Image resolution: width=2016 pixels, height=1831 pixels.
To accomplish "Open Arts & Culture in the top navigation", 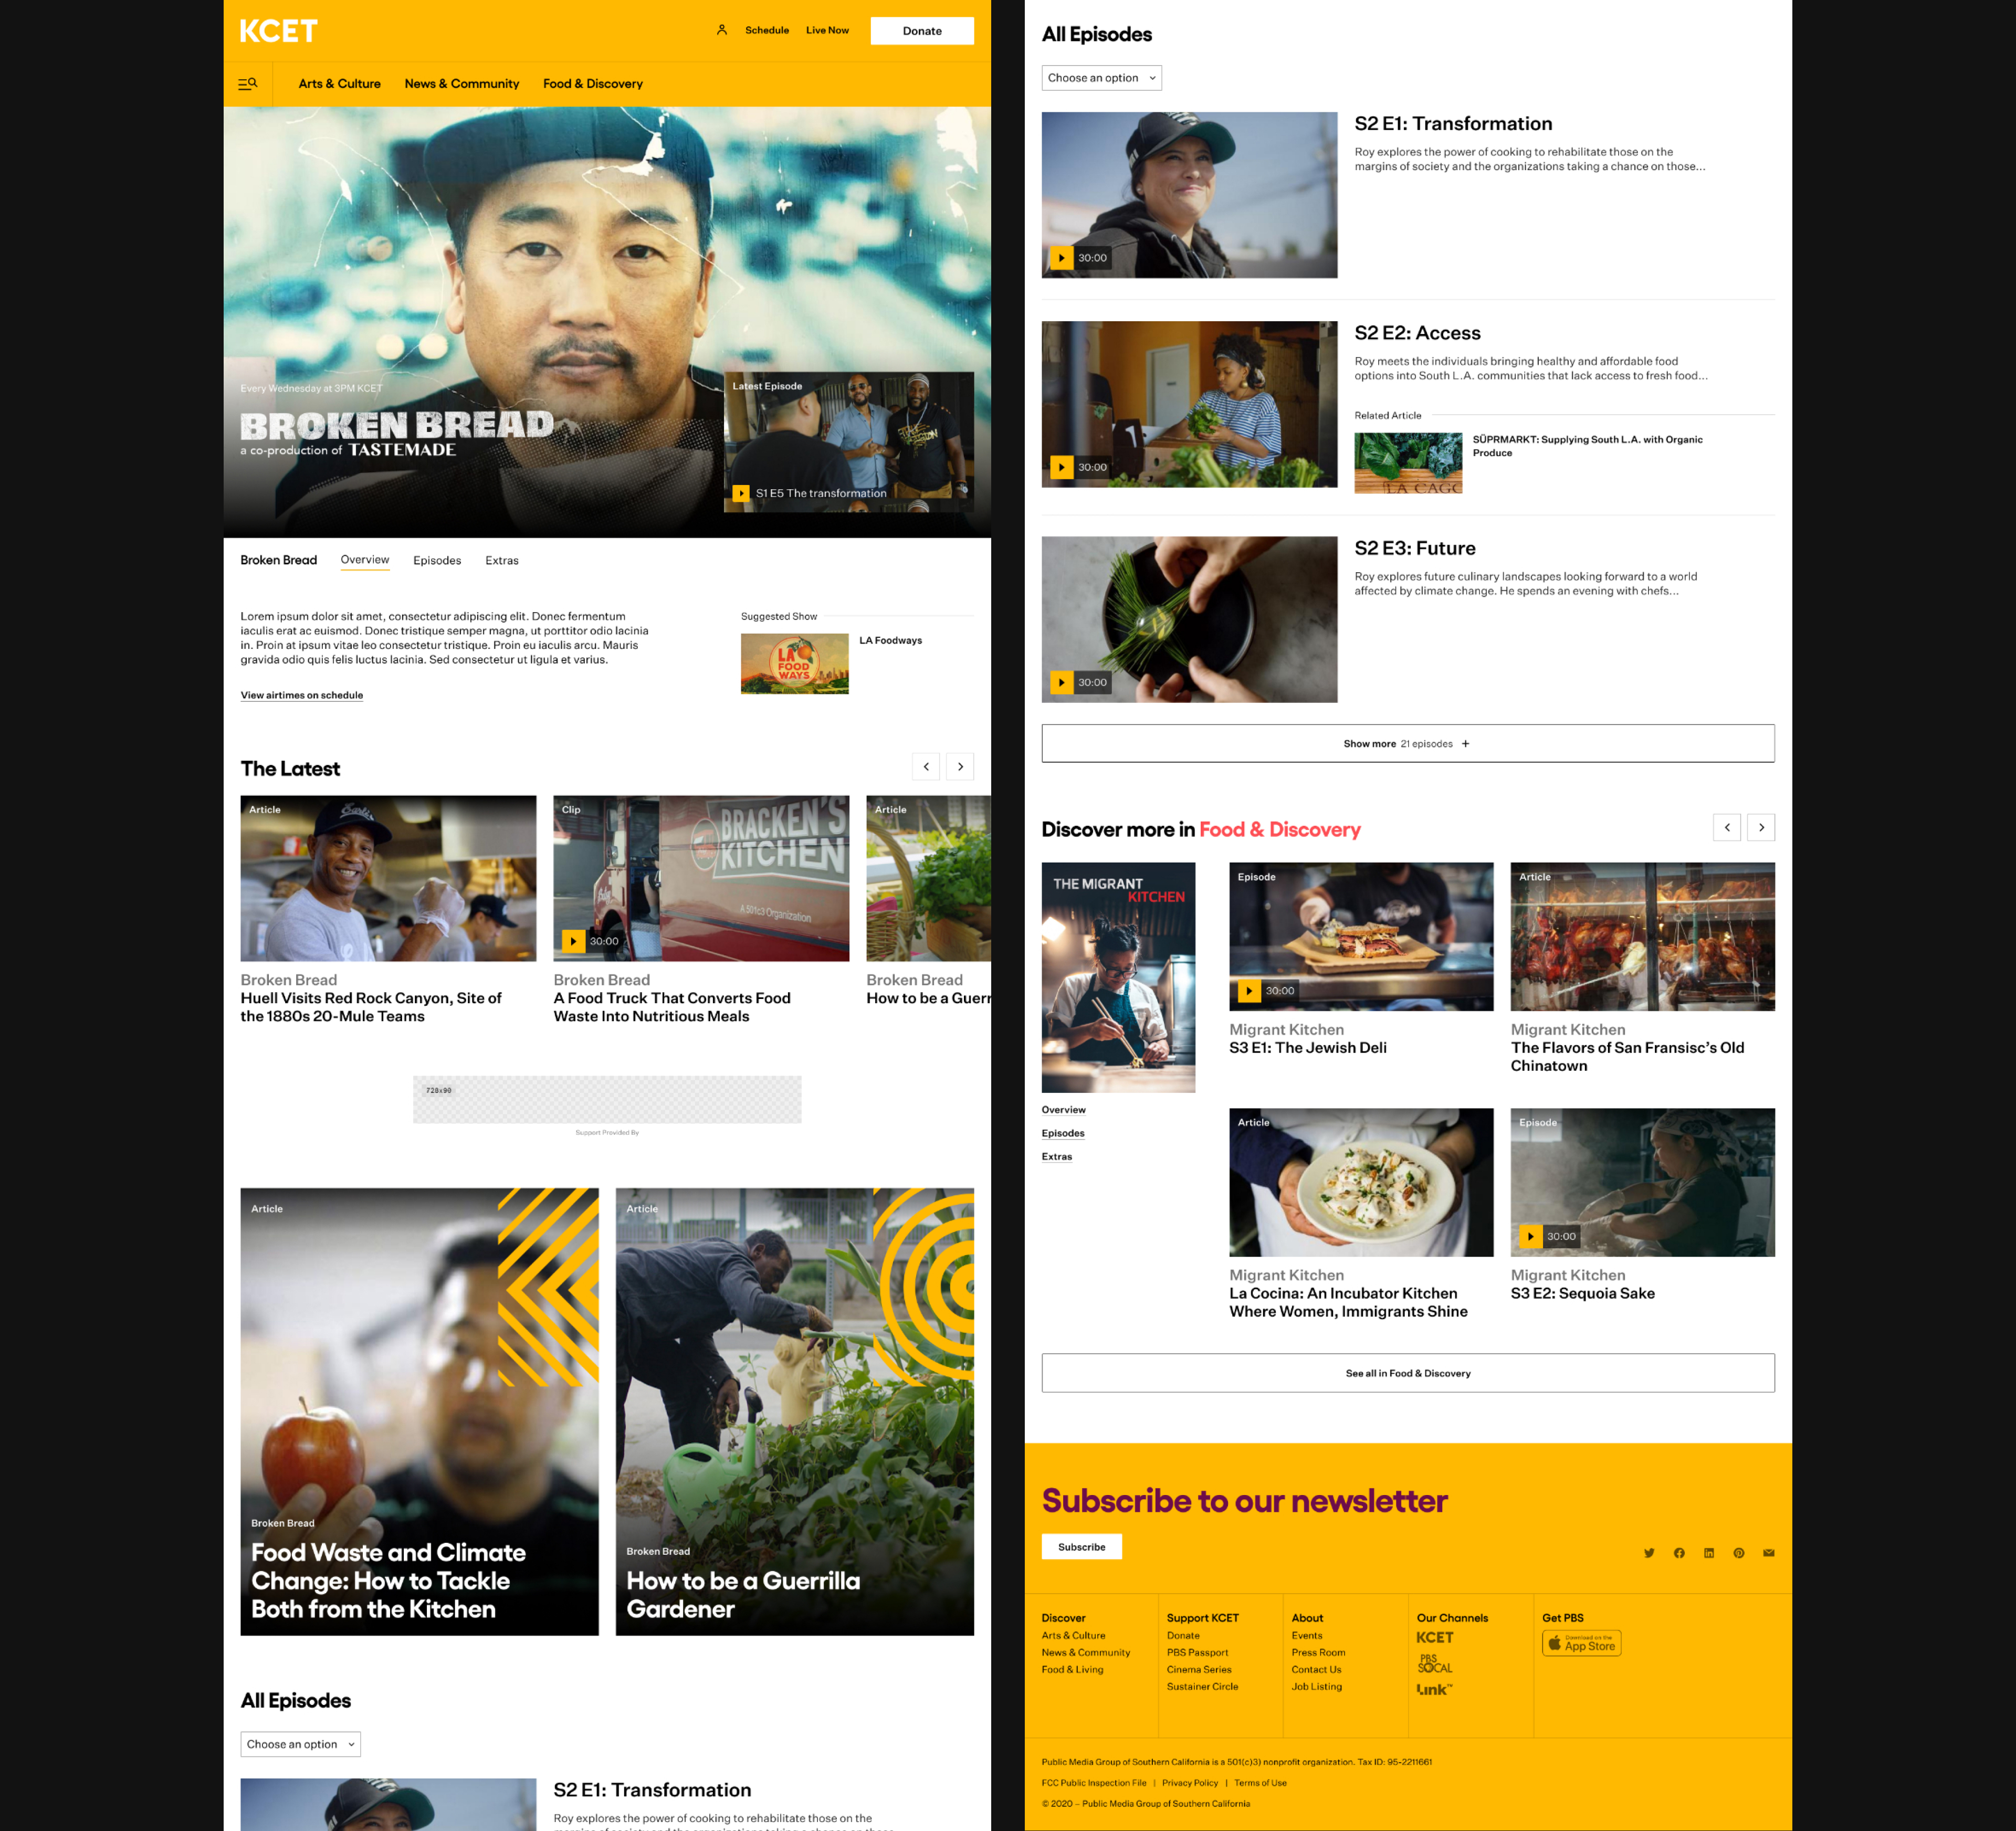I will pyautogui.click(x=339, y=84).
